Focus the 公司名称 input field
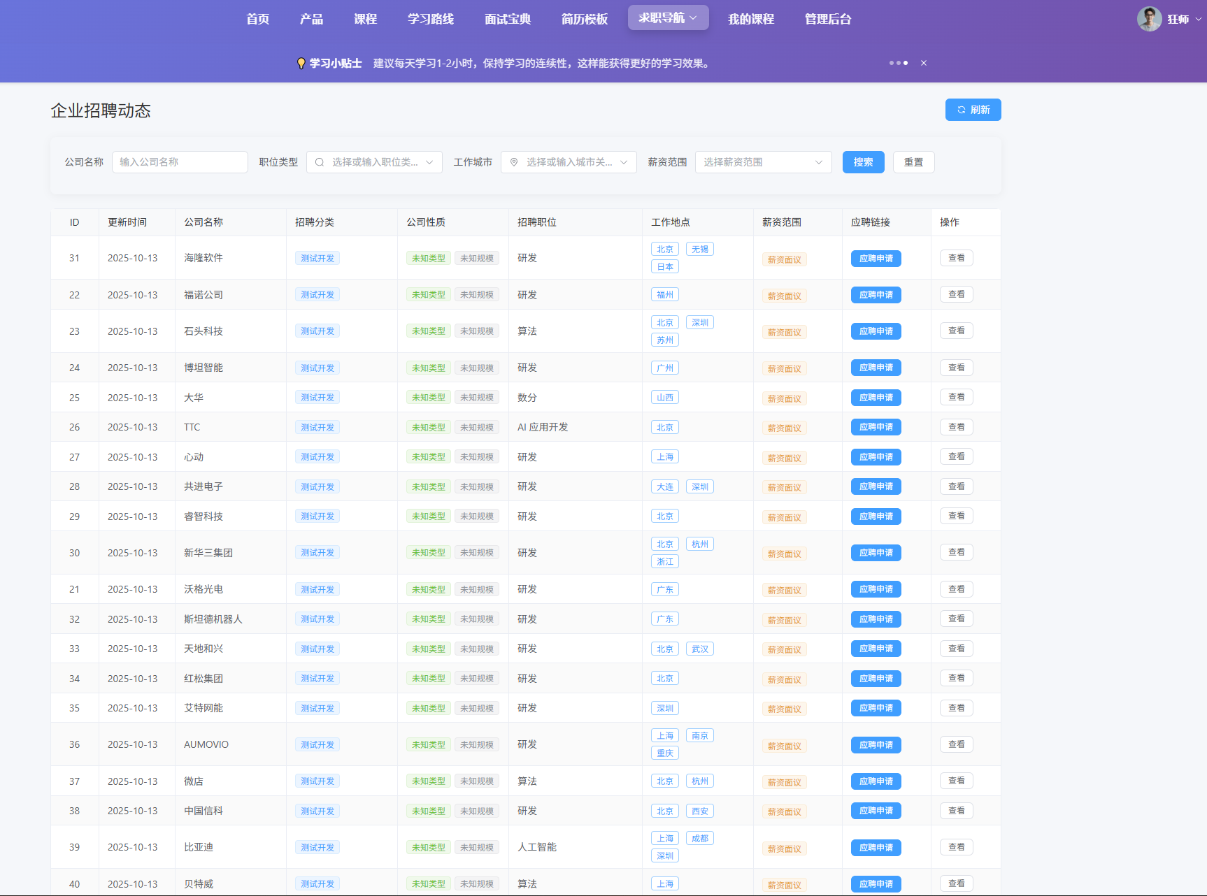 tap(180, 162)
